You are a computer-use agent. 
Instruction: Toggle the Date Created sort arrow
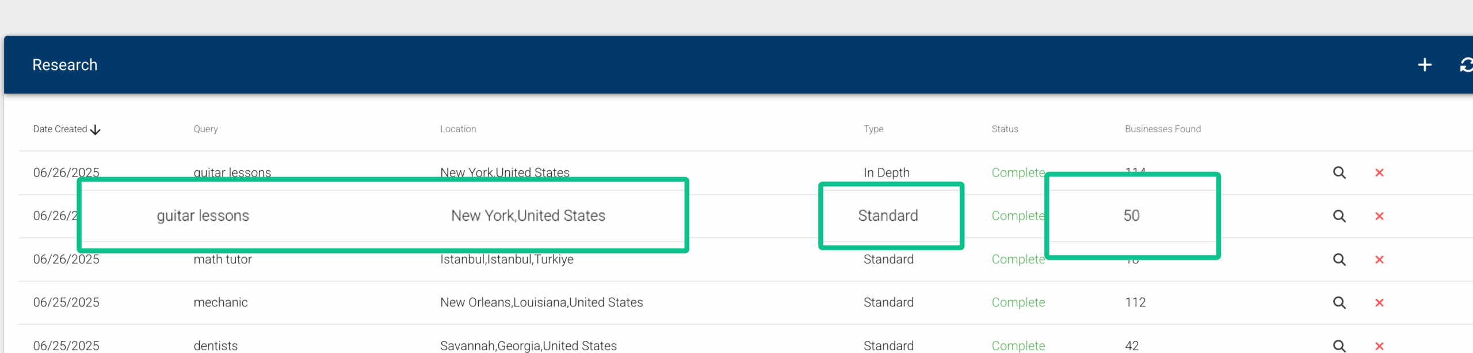tap(96, 130)
